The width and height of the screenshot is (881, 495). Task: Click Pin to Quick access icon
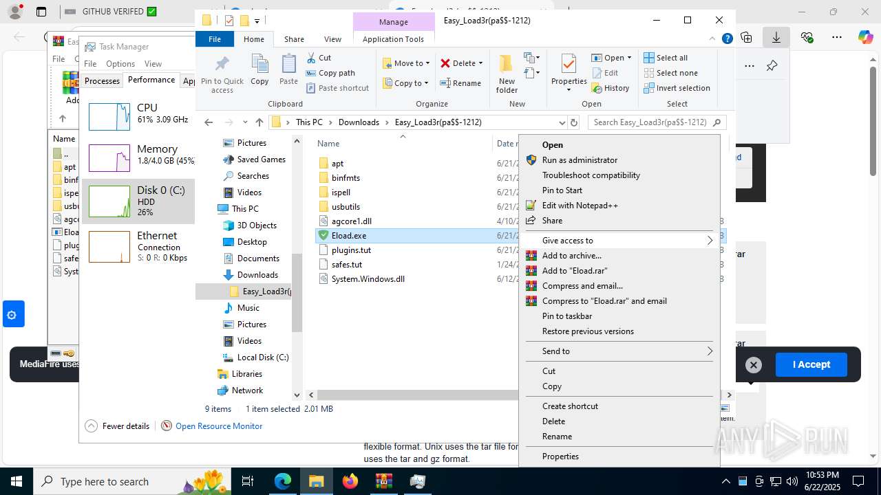click(x=222, y=74)
